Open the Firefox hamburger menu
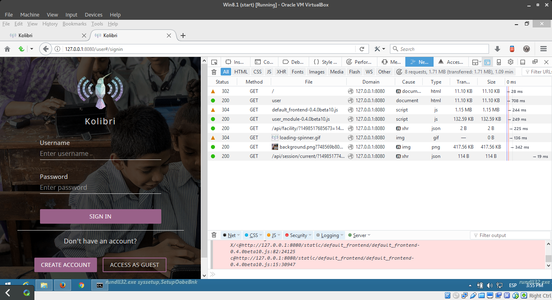The height and width of the screenshot is (300, 552). pos(544,49)
